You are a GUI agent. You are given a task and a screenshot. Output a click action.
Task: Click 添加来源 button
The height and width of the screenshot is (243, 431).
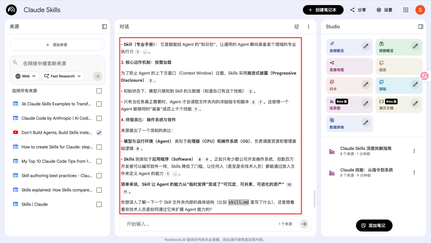(57, 45)
